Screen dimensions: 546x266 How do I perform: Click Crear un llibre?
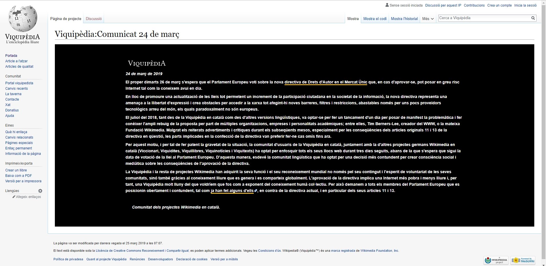click(x=16, y=170)
